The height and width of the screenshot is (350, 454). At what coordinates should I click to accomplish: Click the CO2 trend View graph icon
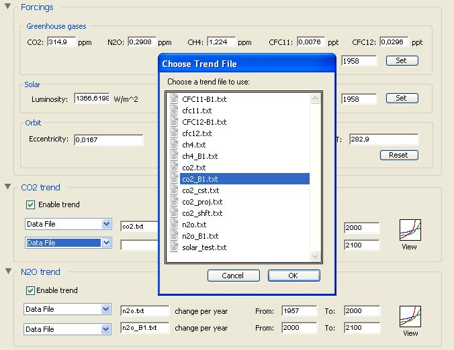409,231
